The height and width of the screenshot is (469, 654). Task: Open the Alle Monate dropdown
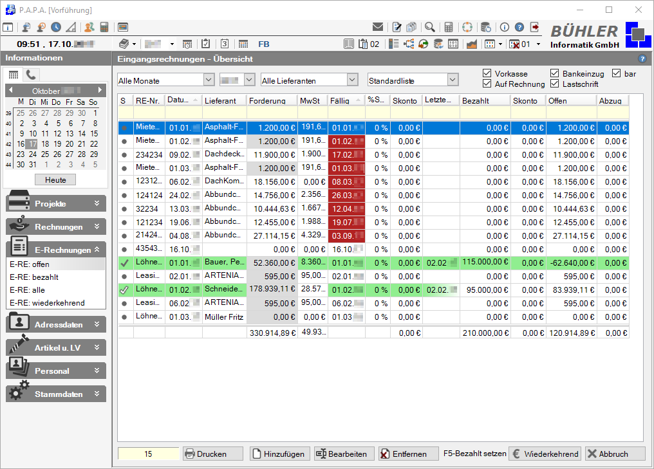(x=209, y=79)
